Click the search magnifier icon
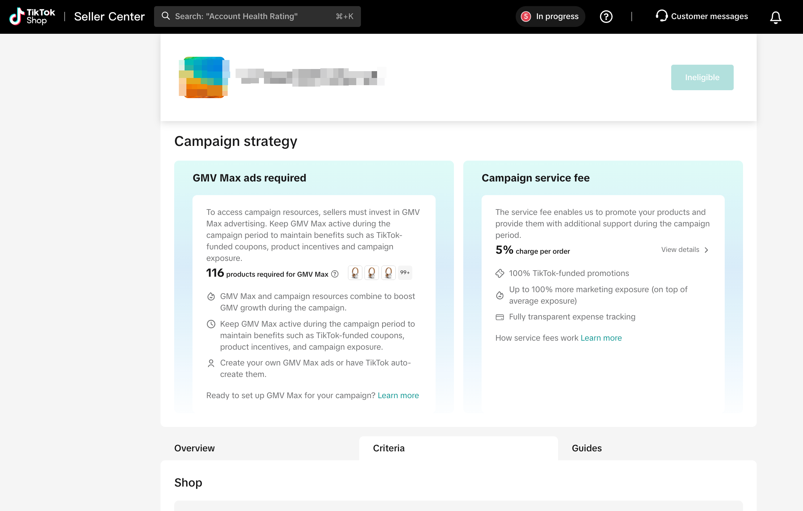The image size is (803, 511). [x=166, y=16]
